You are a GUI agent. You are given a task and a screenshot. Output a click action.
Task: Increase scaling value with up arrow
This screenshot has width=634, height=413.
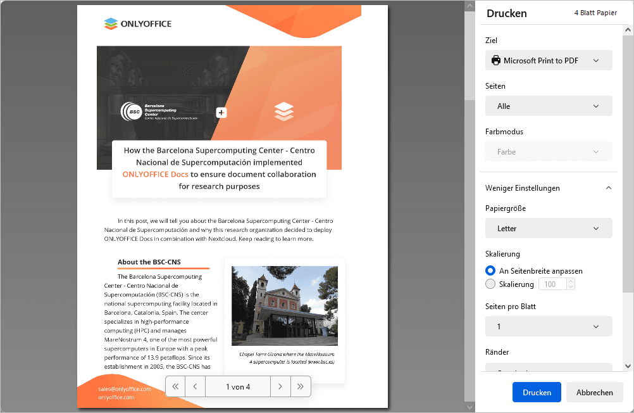571,281
